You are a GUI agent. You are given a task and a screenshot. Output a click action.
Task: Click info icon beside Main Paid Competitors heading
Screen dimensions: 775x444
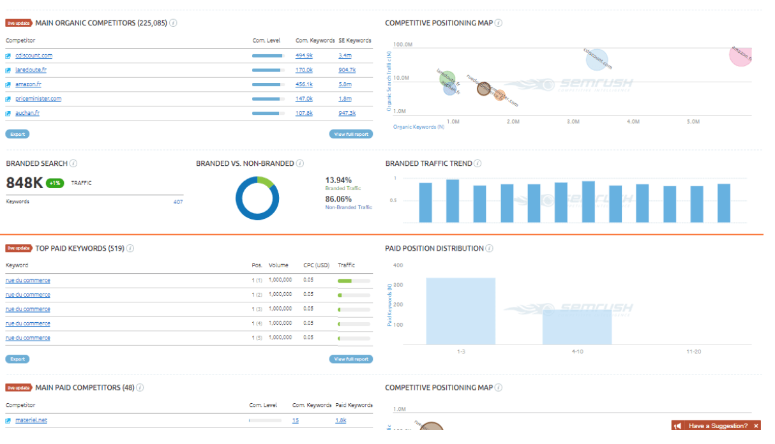140,387
